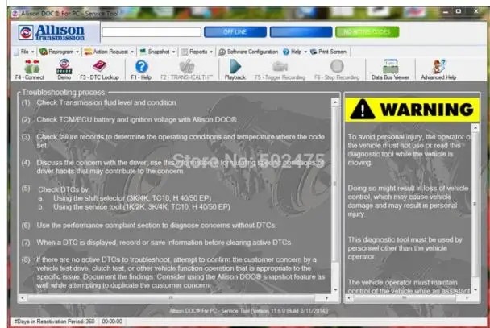Screen dimensions: 490x328
Task: Click step 2 'Check TCM/ECU battery' text
Action: pos(136,120)
